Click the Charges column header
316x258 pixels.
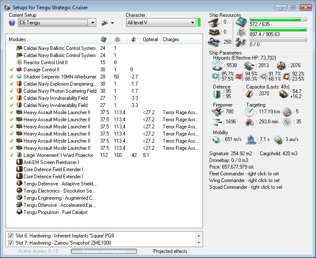(171, 39)
